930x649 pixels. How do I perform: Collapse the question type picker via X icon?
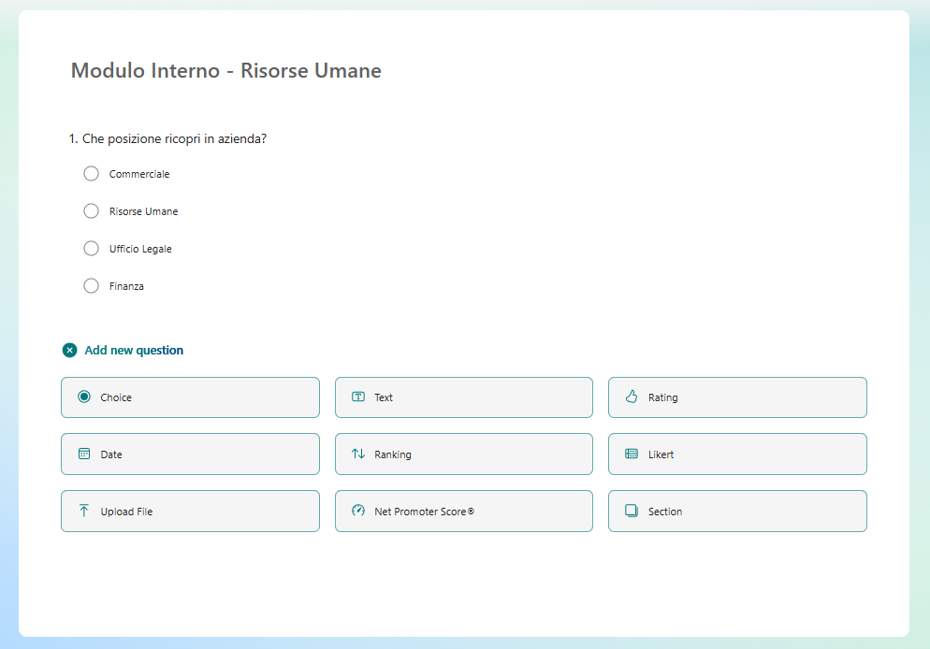click(x=69, y=350)
